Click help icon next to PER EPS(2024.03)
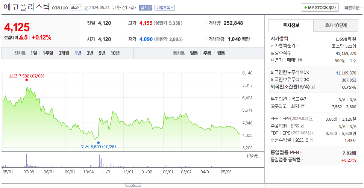The image size is (364, 188). coord(311,119)
